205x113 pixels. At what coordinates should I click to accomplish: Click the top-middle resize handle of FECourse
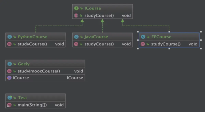tap(169, 32)
